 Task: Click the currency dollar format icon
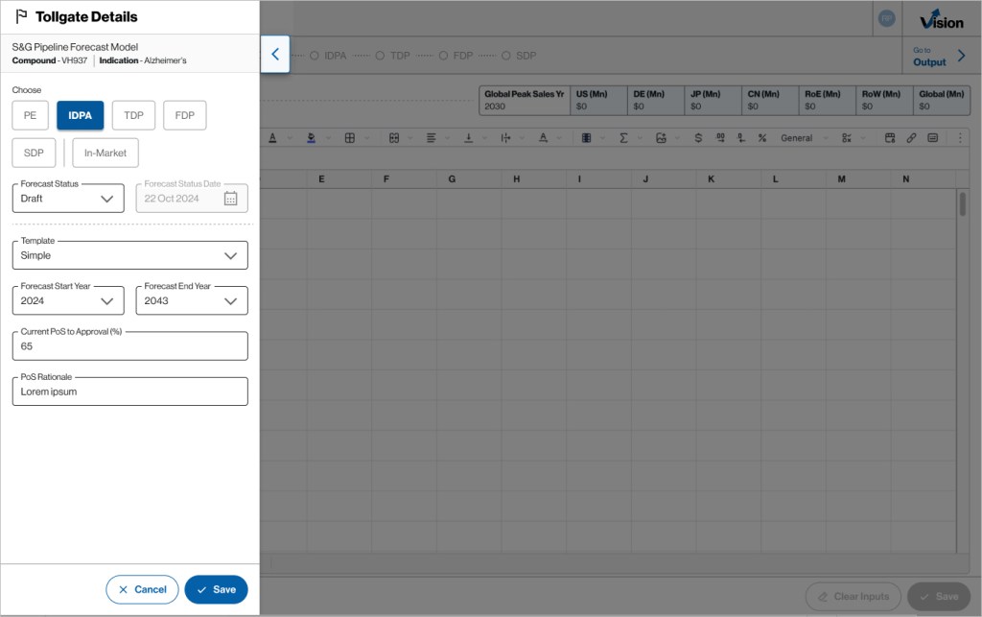coord(696,138)
